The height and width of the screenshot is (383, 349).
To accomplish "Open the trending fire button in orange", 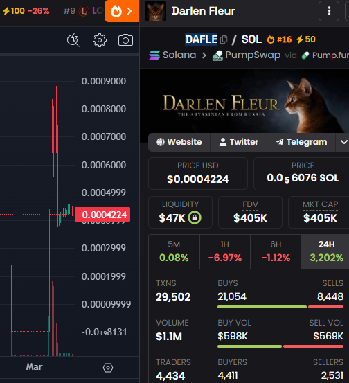I will pyautogui.click(x=122, y=11).
